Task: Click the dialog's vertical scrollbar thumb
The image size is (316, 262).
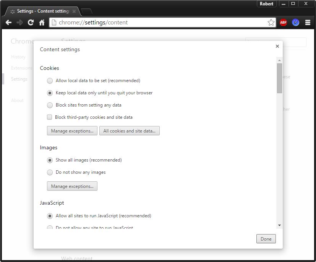Action: (x=279, y=78)
